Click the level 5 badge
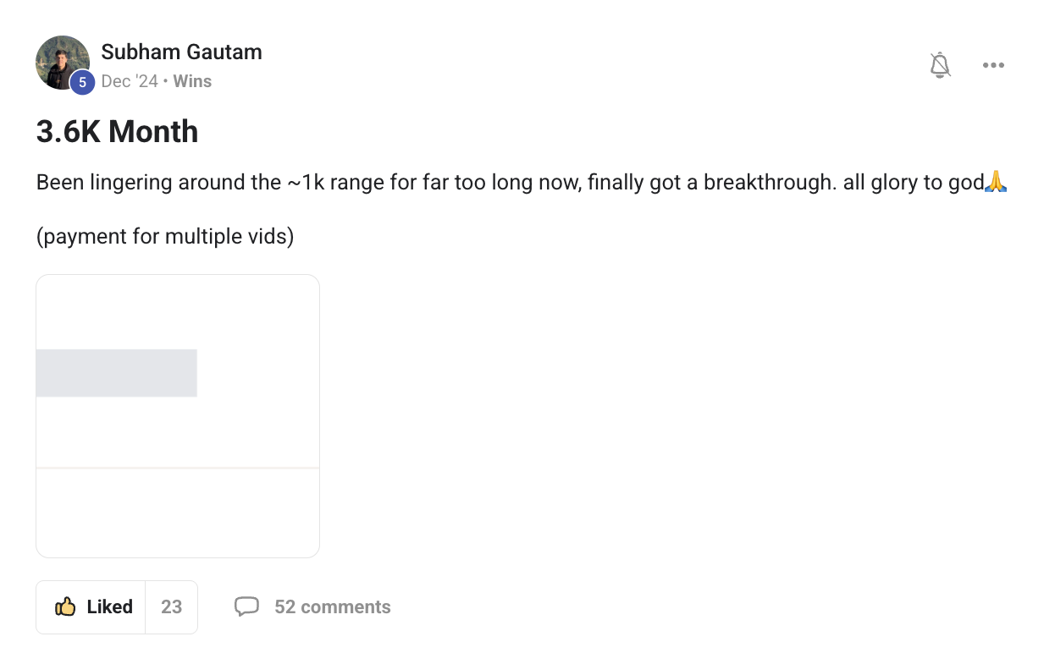The height and width of the screenshot is (653, 1055). 82,82
